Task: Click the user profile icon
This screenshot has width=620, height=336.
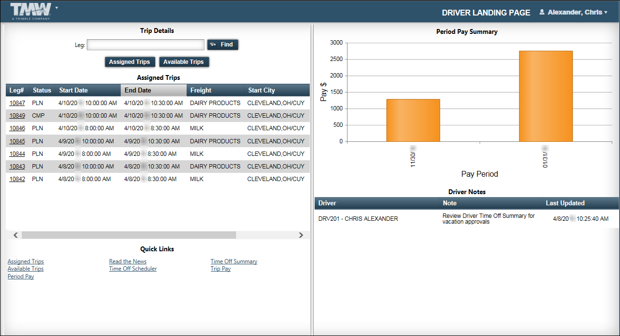Action: [x=542, y=13]
